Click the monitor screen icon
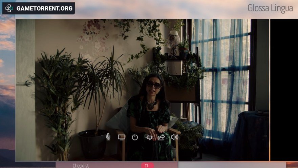 pyautogui.click(x=122, y=137)
